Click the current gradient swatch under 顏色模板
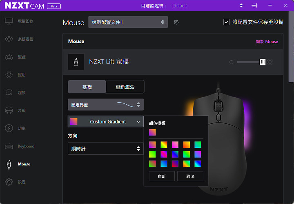 tap(152, 132)
